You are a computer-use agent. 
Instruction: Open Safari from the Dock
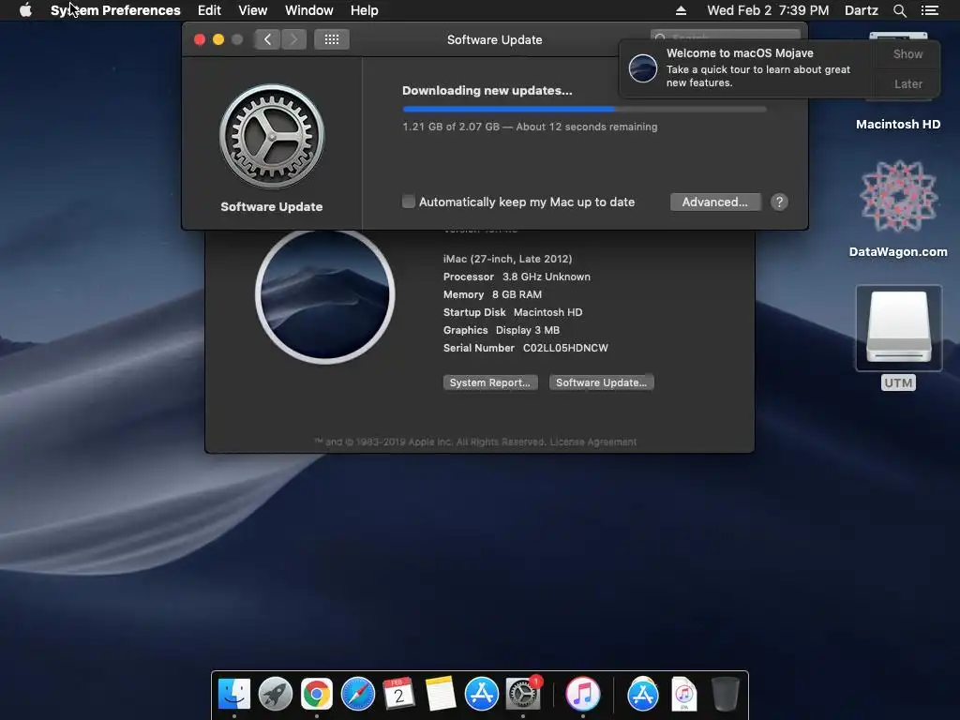click(x=357, y=694)
